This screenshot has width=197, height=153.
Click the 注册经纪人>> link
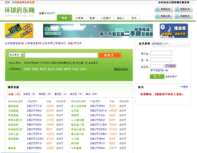tap(160, 44)
